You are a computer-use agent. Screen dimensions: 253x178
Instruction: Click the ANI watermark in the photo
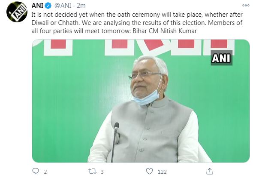(222, 58)
